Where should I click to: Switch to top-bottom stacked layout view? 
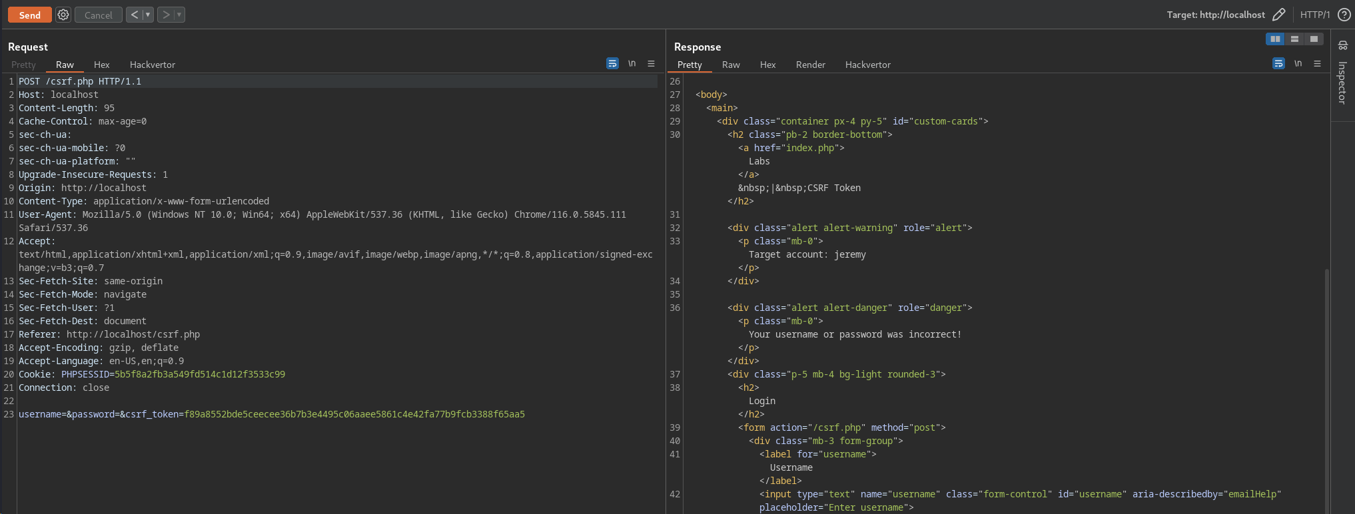click(x=1294, y=39)
